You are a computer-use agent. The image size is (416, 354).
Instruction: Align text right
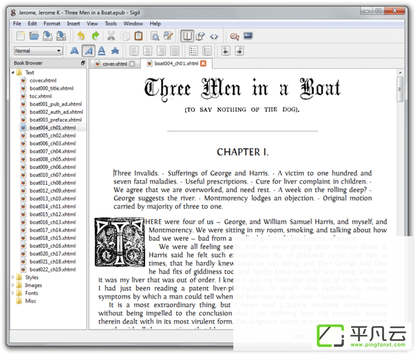pyautogui.click(x=161, y=51)
